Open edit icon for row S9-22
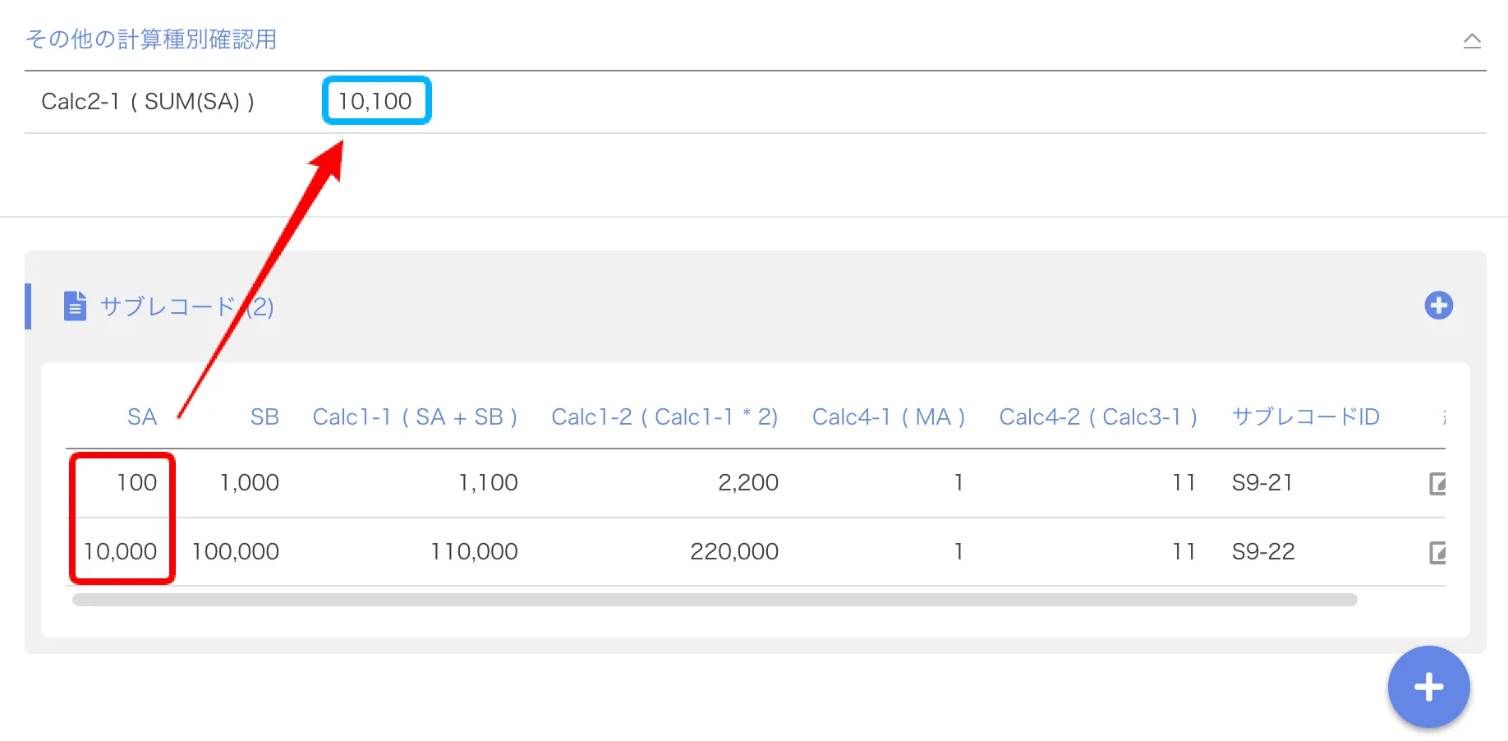1508x741 pixels. point(1437,552)
